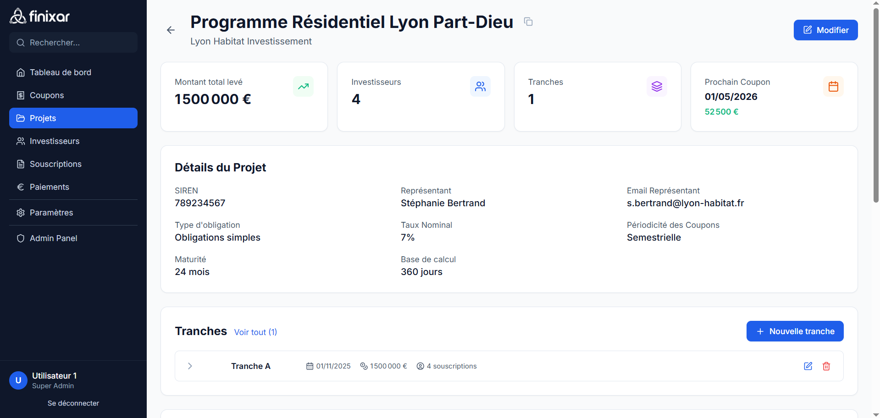Click Se déconnecter to log out
This screenshot has height=418, width=880.
73,403
